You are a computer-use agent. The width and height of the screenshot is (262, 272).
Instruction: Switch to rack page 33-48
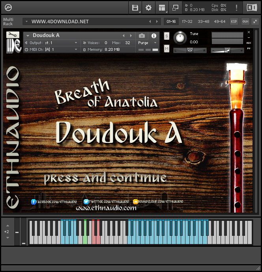point(204,22)
